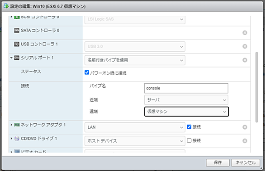
Task: Open the 名前付きパイプを使用 dropdown
Action: pos(135,60)
